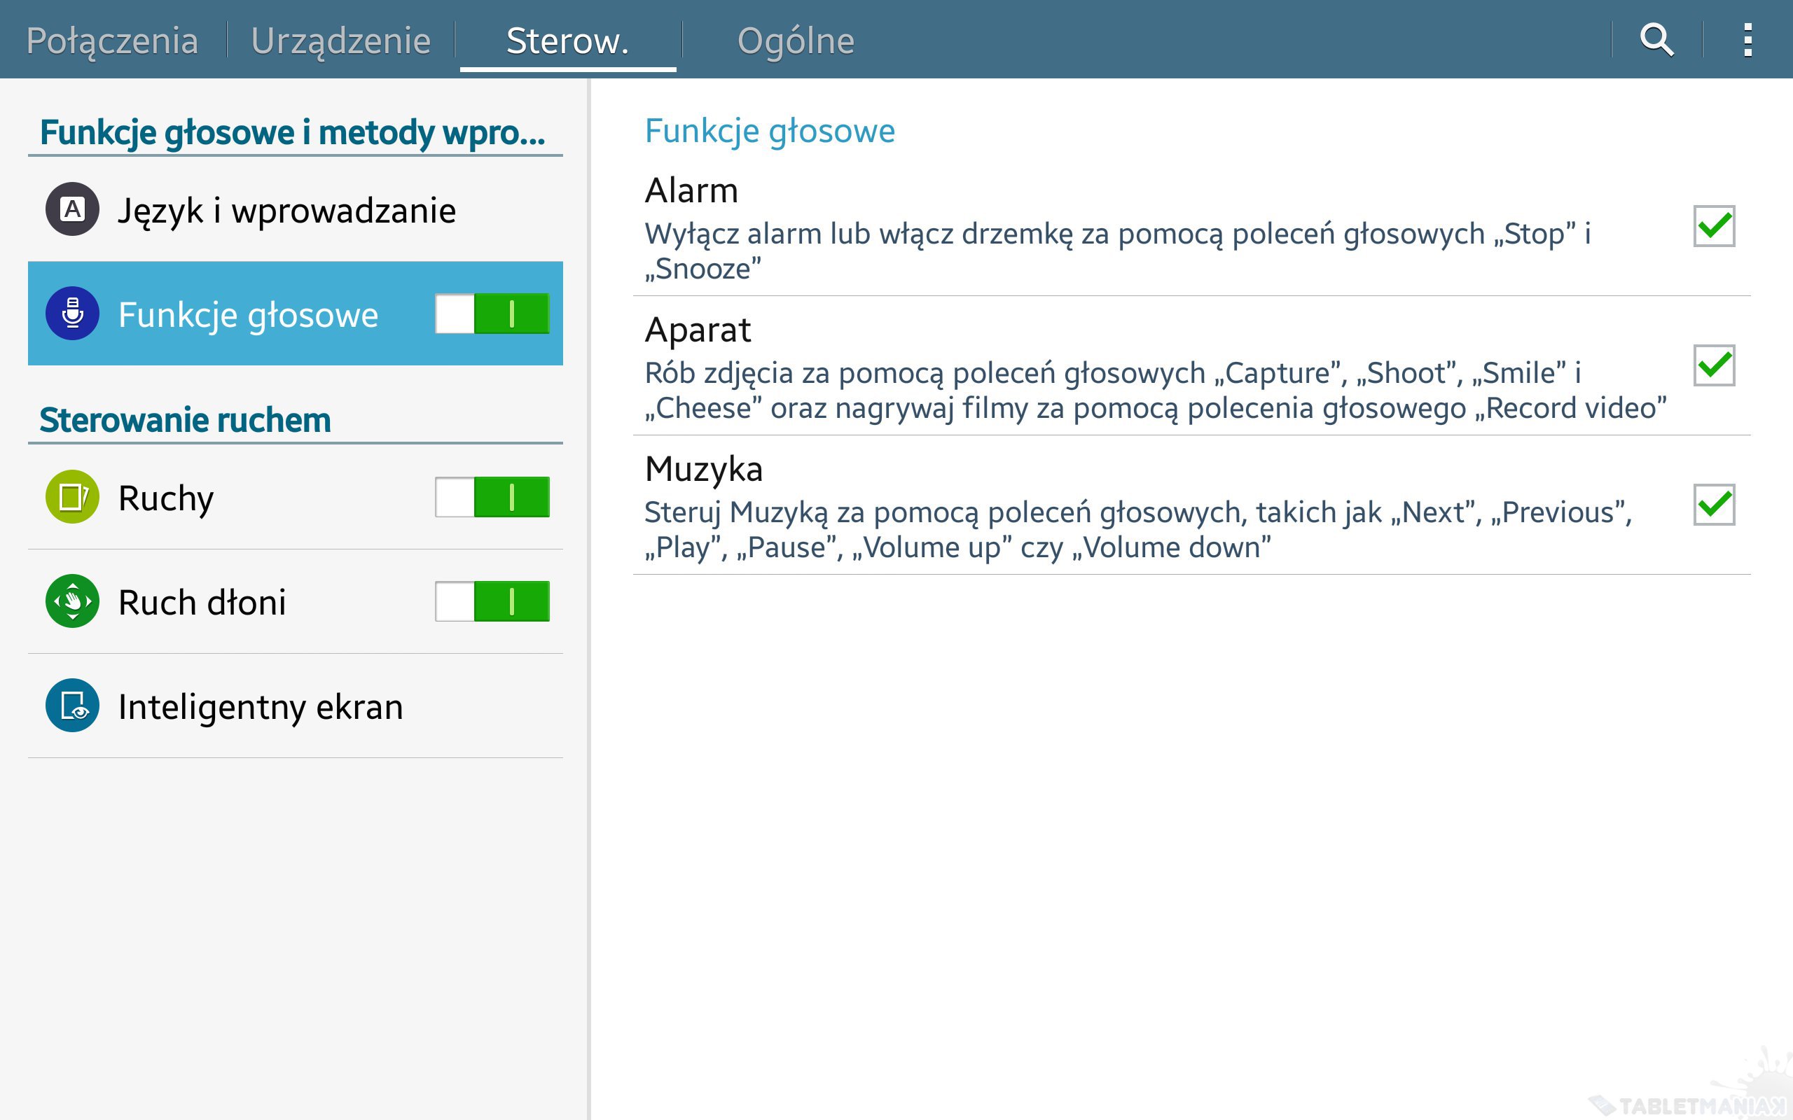
Task: Uncheck the Aparat voice command checkbox
Action: point(1714,365)
